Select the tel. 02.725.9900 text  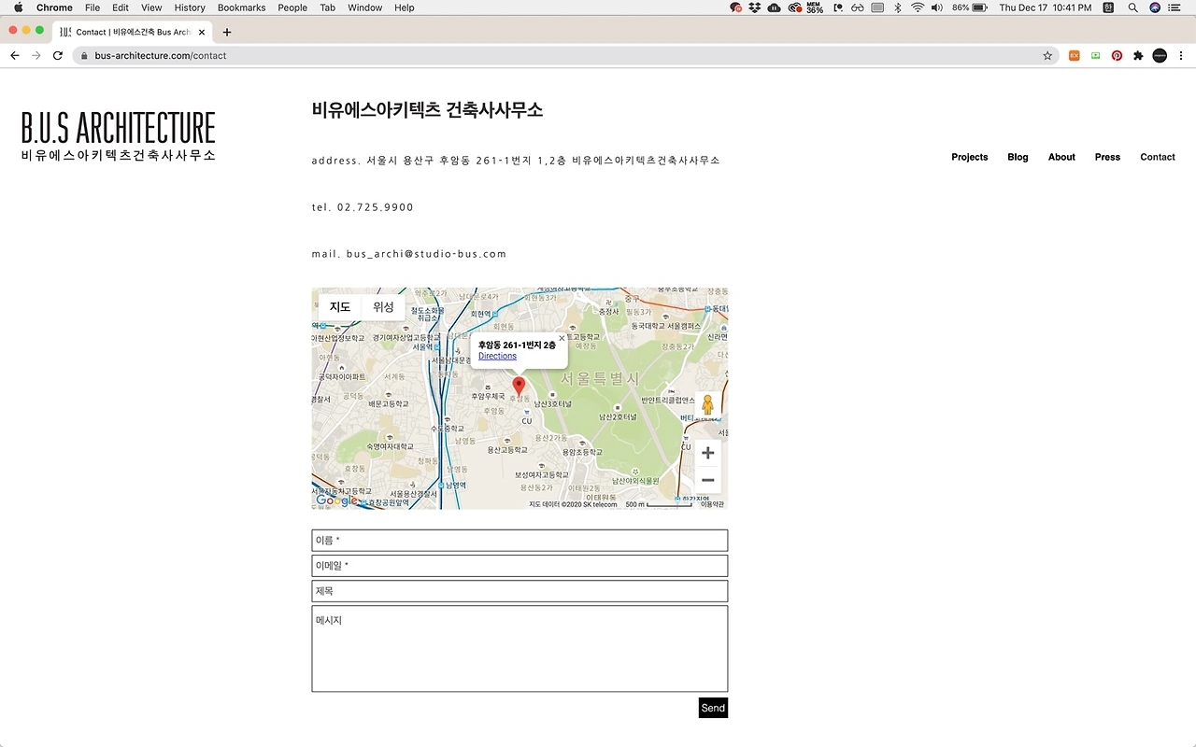[x=363, y=207]
